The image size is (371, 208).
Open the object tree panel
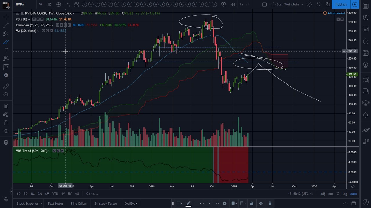point(6,199)
